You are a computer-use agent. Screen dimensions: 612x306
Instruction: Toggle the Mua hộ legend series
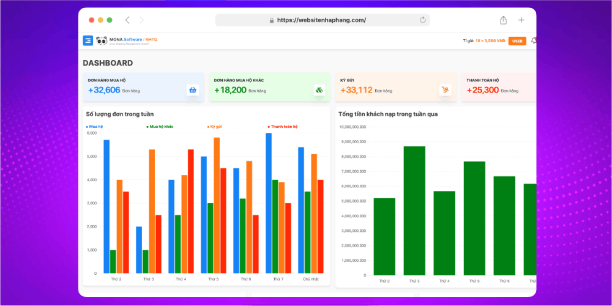[95, 127]
